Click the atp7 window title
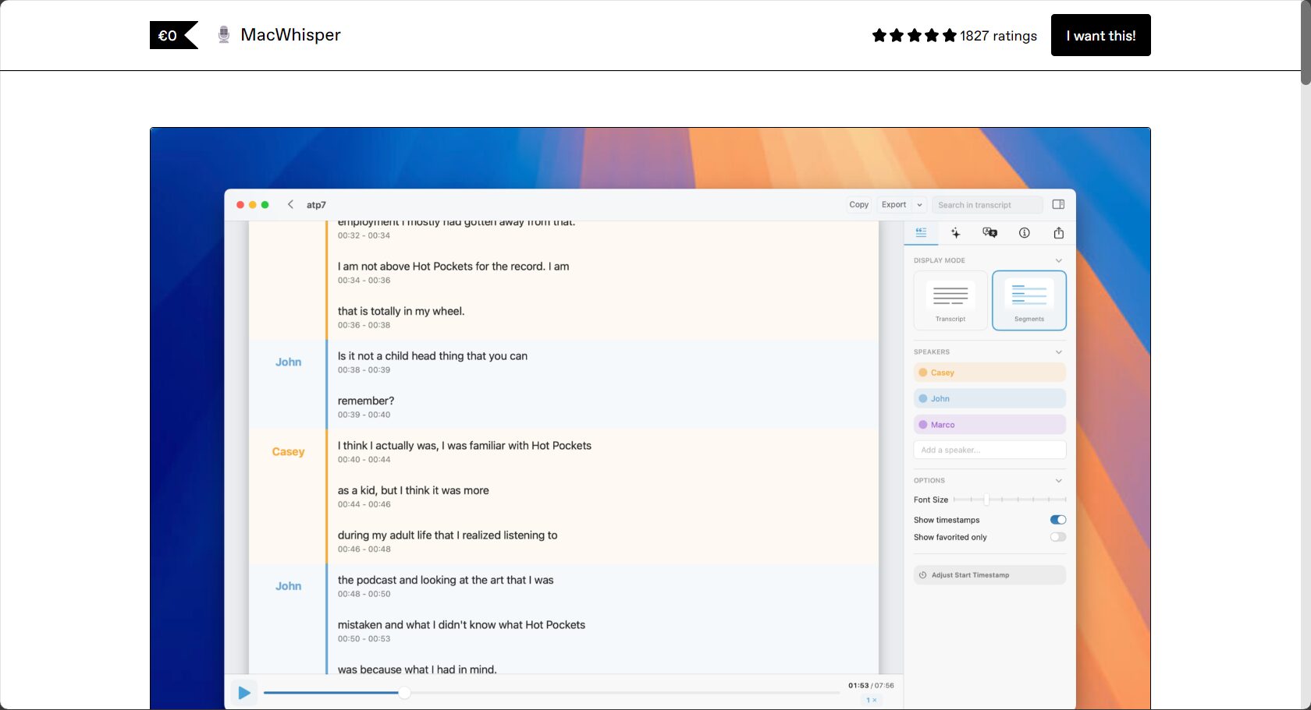 (316, 205)
